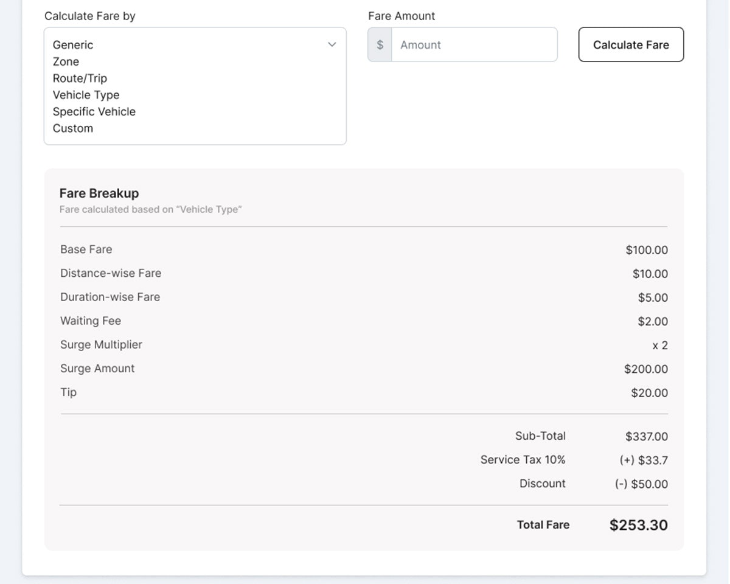The height and width of the screenshot is (584, 730).
Task: Select the Custom fare option
Action: click(73, 128)
